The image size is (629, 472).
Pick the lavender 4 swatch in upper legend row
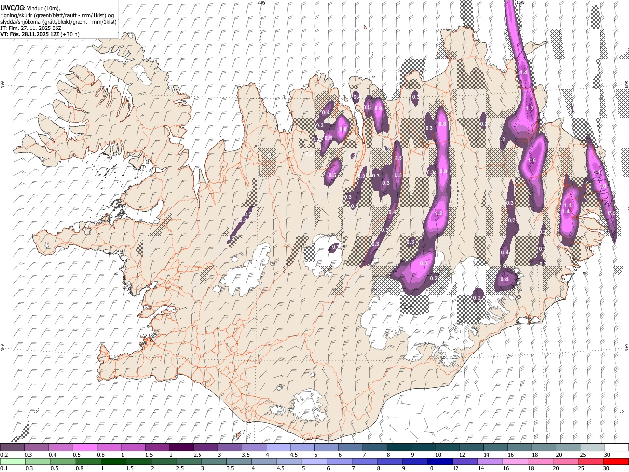click(x=277, y=447)
